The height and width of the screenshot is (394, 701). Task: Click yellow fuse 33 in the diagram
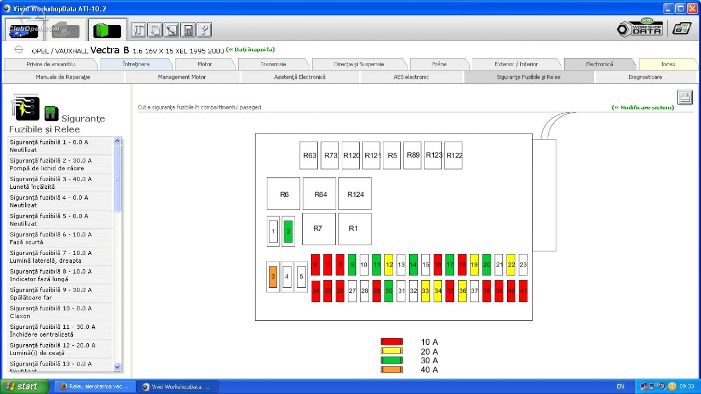coord(426,291)
